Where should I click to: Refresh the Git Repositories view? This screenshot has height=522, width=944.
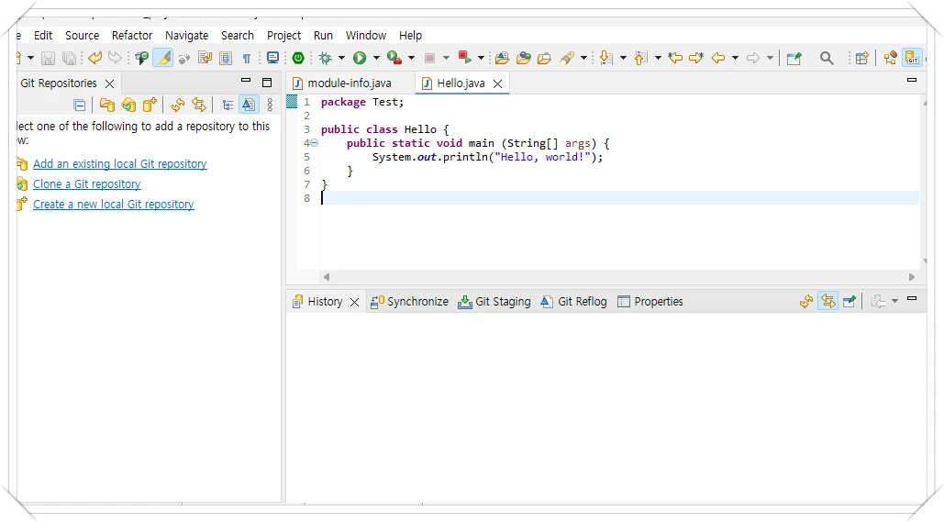pyautogui.click(x=178, y=106)
